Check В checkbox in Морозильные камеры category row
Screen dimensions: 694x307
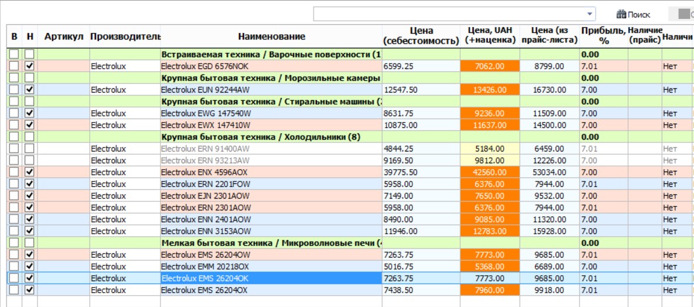tap(14, 78)
